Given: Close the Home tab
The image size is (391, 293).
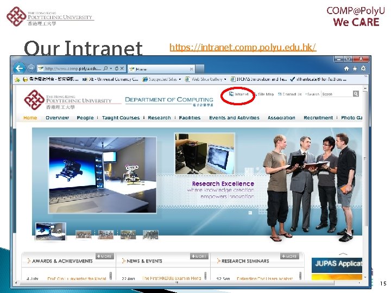Looking at the screenshot, I should point(191,69).
